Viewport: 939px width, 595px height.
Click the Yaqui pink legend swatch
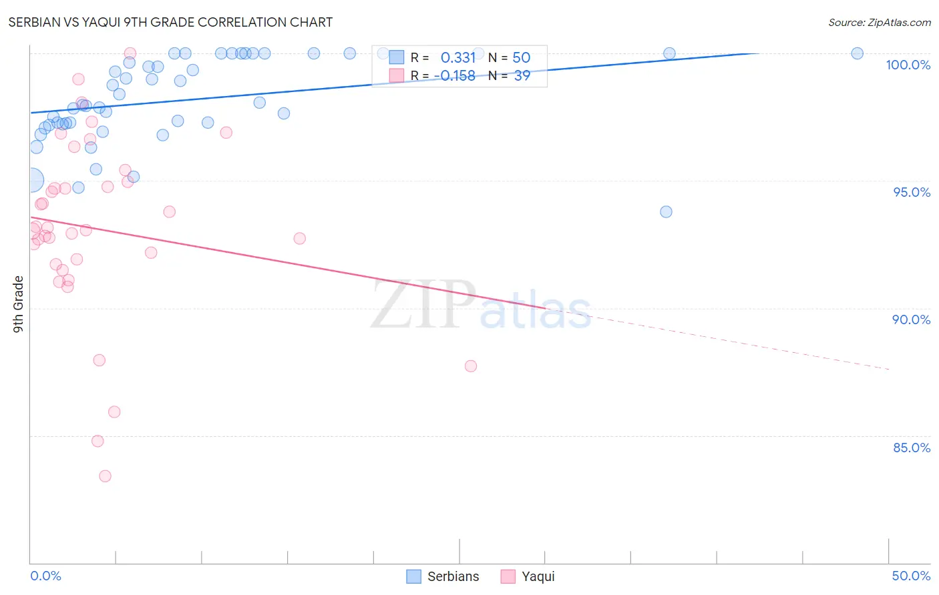508,576
